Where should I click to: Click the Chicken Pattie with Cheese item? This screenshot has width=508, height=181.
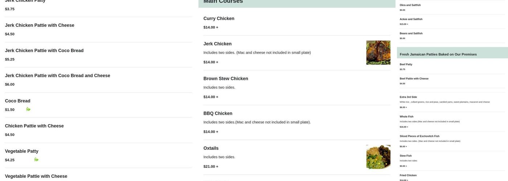click(x=34, y=126)
